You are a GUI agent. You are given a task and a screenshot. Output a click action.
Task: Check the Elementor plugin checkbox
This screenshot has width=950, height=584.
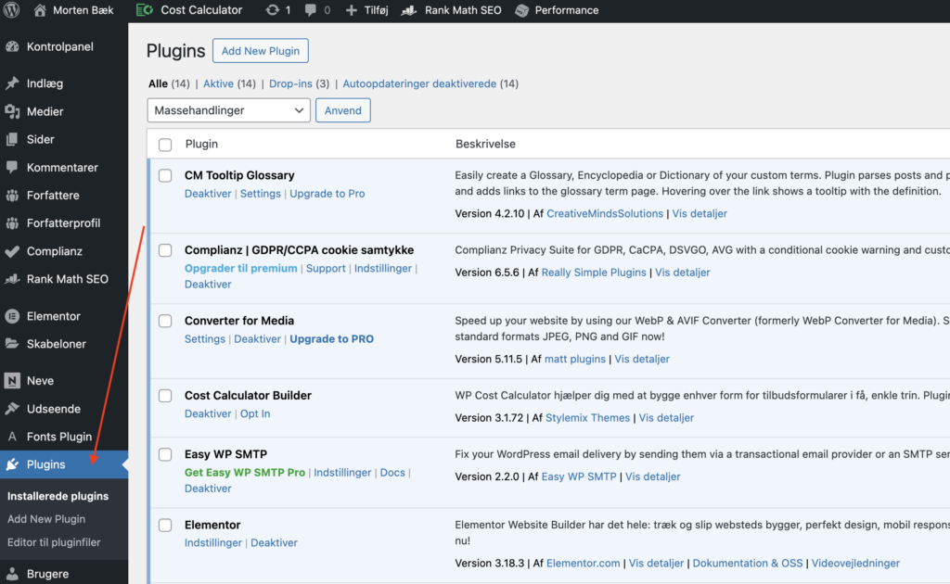pos(165,526)
